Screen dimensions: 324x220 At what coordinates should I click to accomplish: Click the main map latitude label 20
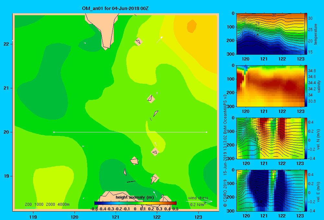click(6, 132)
